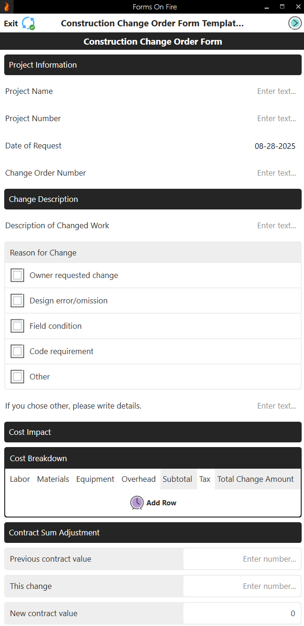Click the sync/refresh icon next to Exit
304x626 pixels.
click(29, 22)
